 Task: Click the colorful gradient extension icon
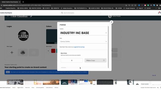tap(145, 5)
